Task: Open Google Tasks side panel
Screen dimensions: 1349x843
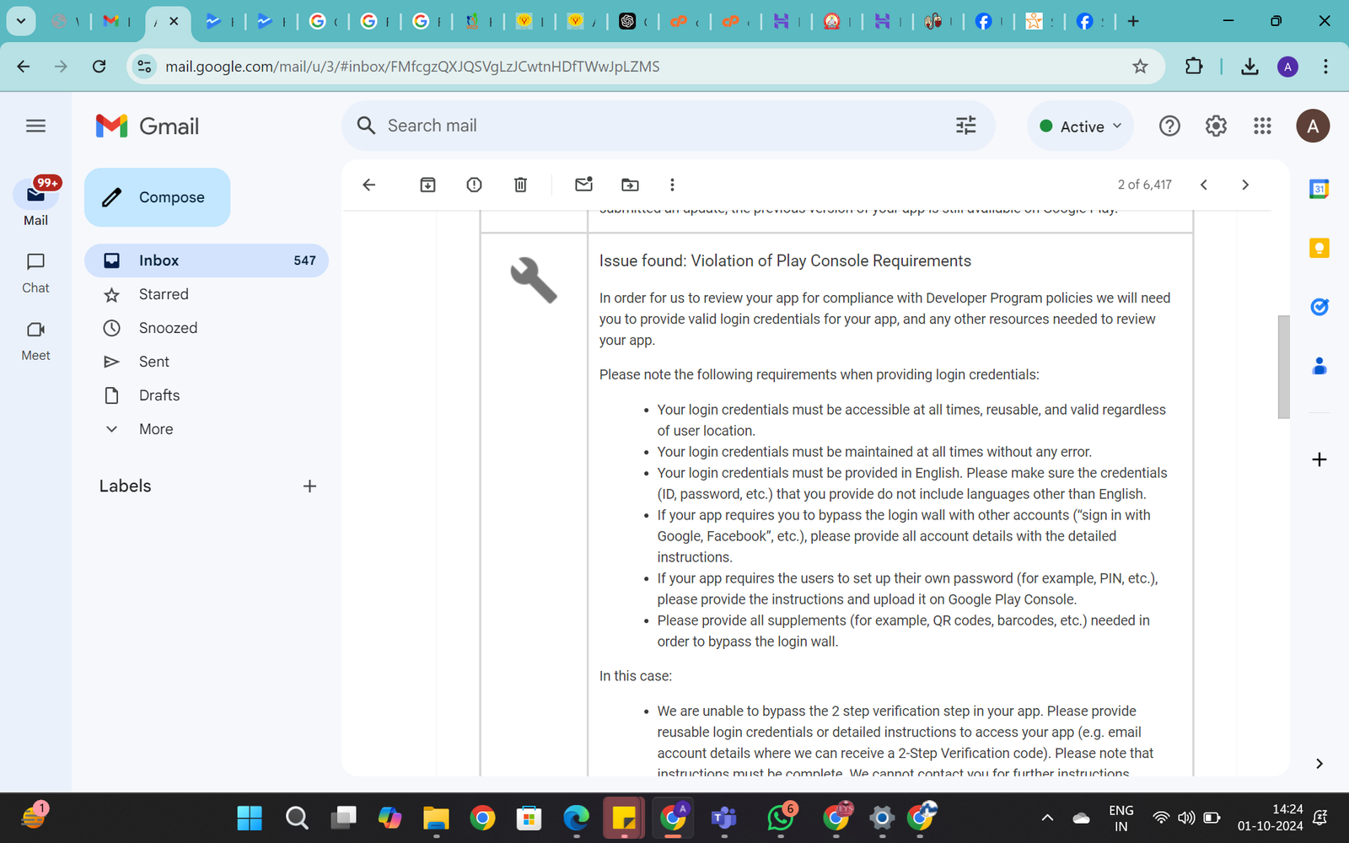Action: (x=1319, y=307)
